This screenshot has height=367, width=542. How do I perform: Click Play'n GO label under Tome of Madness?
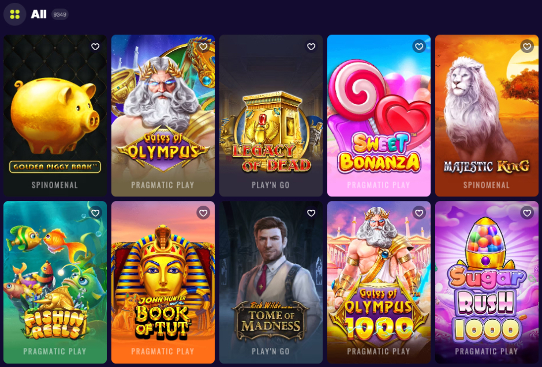coord(271,351)
